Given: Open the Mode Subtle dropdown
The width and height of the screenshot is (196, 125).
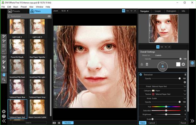Looking at the screenshot, I should pyautogui.click(x=185, y=98).
